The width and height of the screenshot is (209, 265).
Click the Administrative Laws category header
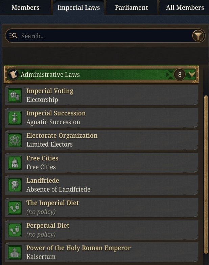[101, 74]
